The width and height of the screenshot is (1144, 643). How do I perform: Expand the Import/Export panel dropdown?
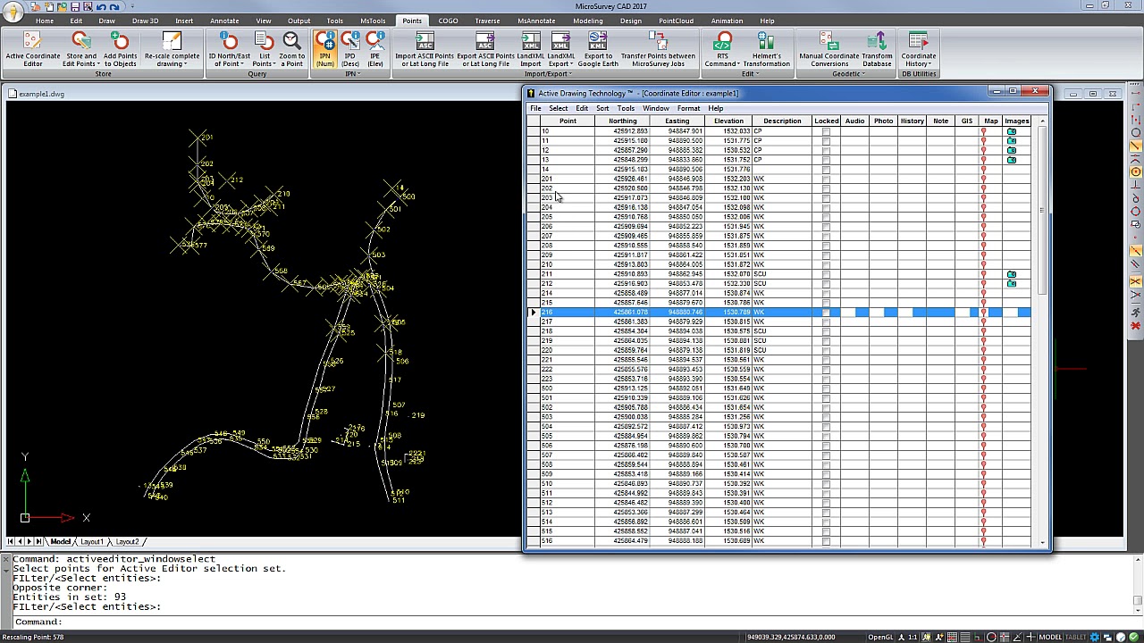548,73
